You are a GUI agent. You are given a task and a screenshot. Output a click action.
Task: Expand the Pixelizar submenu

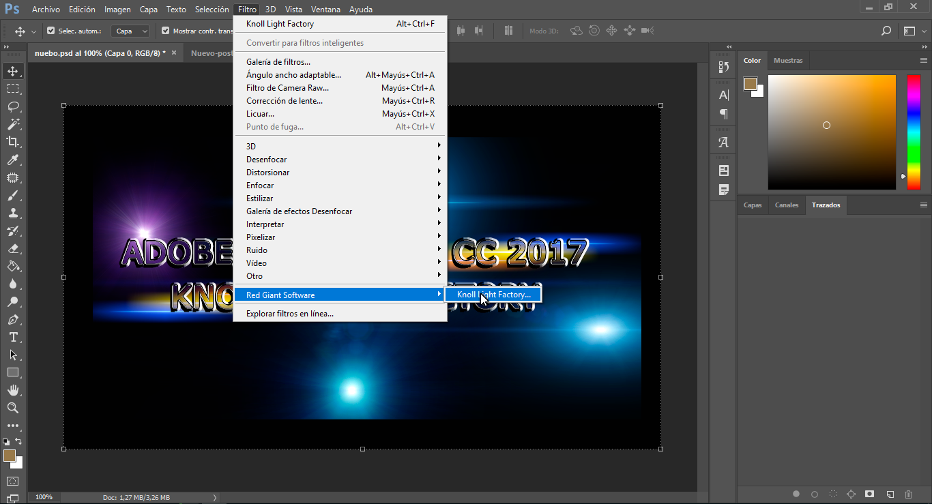click(x=340, y=237)
